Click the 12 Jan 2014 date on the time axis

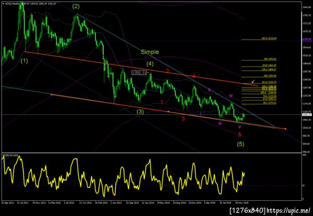coord(148,202)
